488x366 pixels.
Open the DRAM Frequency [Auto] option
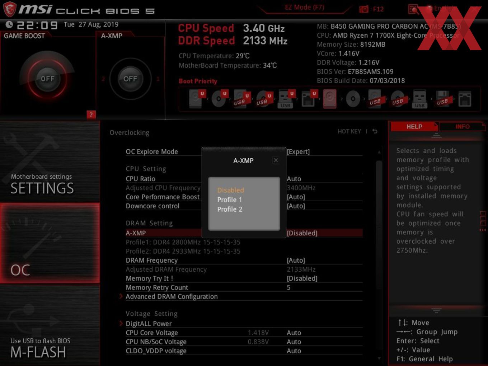pos(296,260)
